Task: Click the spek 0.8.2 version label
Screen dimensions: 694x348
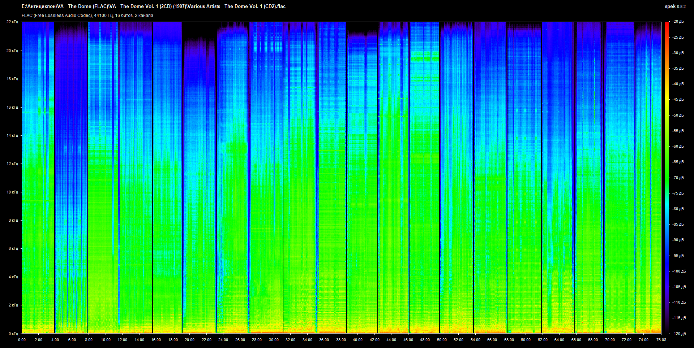Action: click(x=675, y=6)
